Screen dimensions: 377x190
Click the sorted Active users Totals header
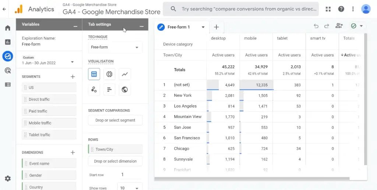350,55
